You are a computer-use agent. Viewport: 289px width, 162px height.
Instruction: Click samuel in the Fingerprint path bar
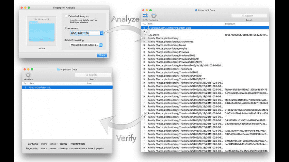pyautogui.click(x=53, y=148)
